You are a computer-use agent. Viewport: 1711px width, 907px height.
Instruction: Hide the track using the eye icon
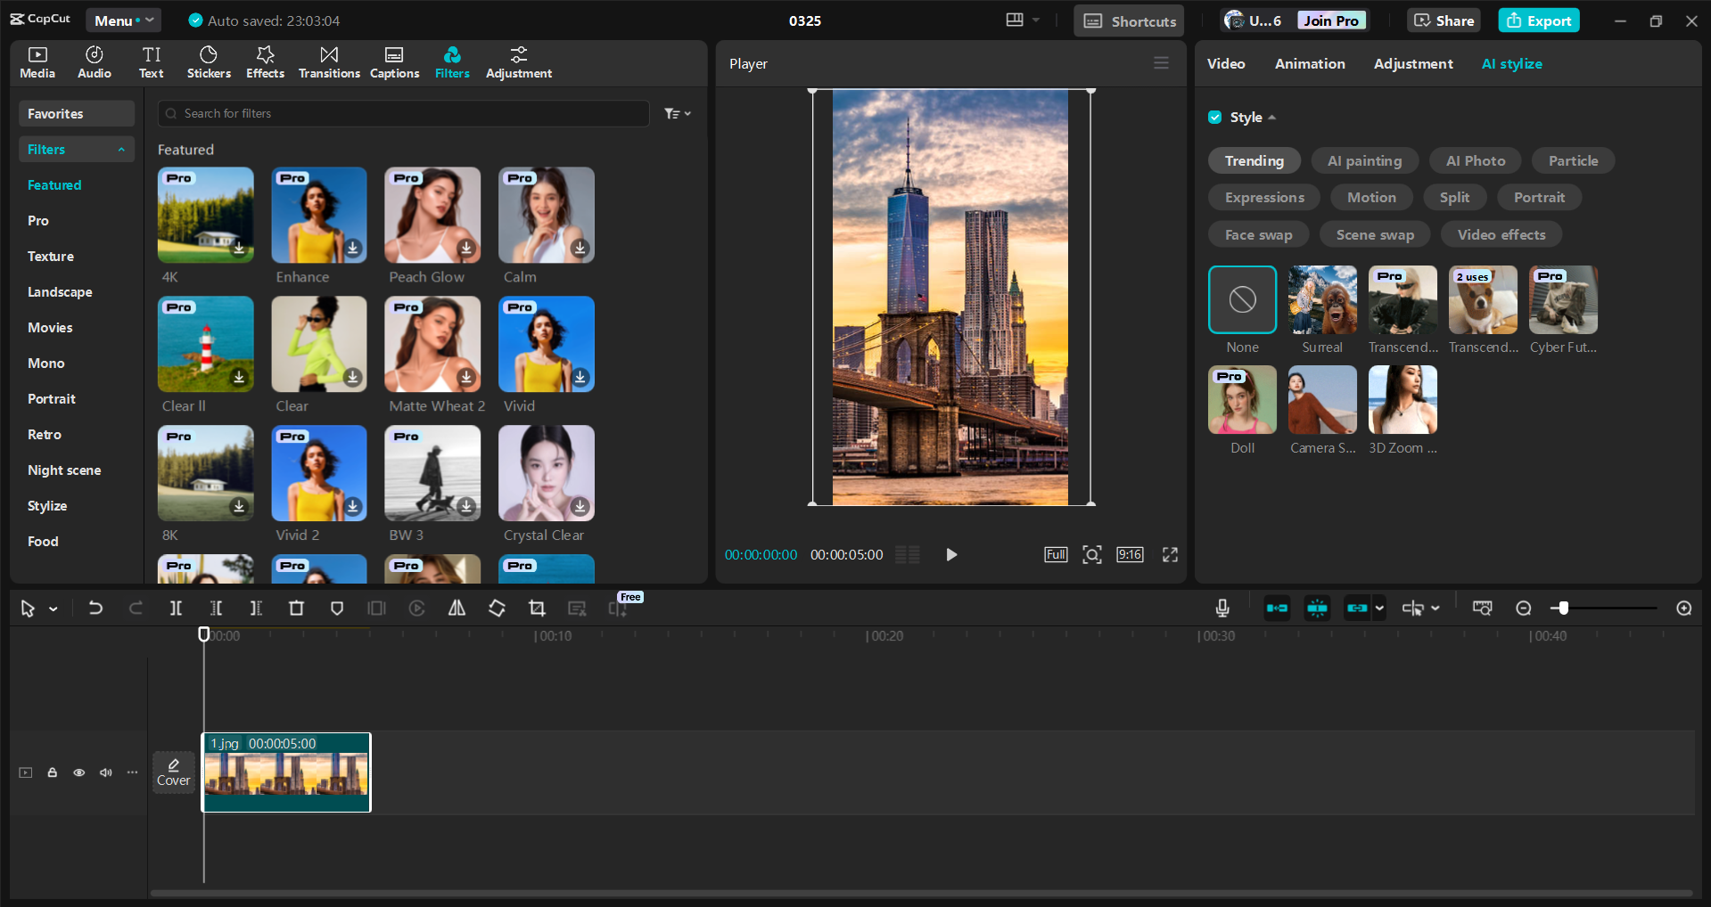(x=78, y=772)
